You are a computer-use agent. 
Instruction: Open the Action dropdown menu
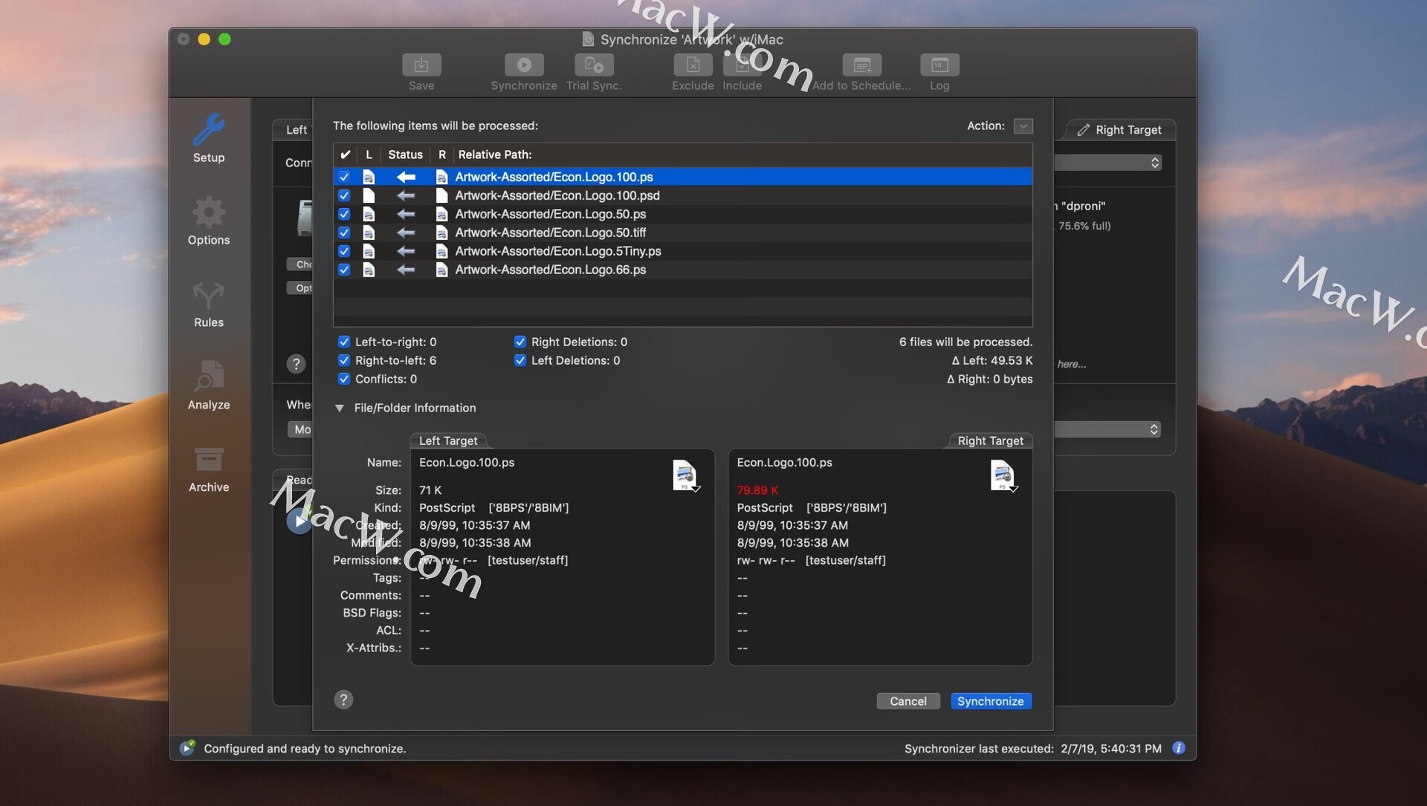[x=1023, y=126]
